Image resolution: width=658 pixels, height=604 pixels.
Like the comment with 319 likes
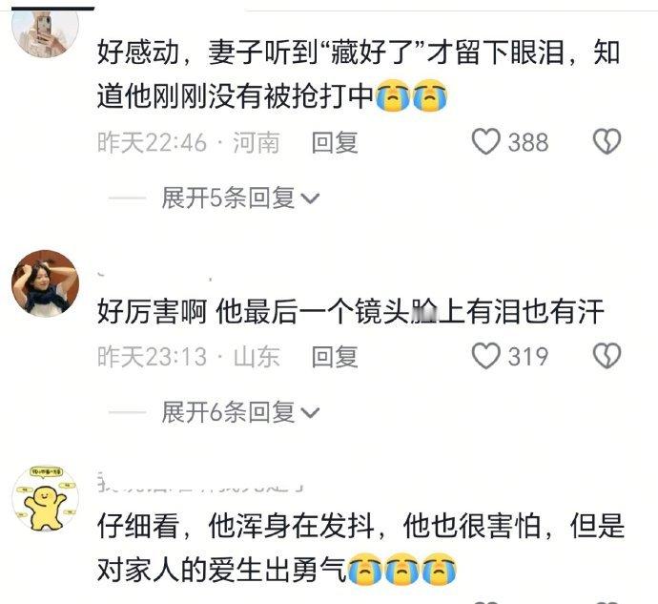[486, 356]
